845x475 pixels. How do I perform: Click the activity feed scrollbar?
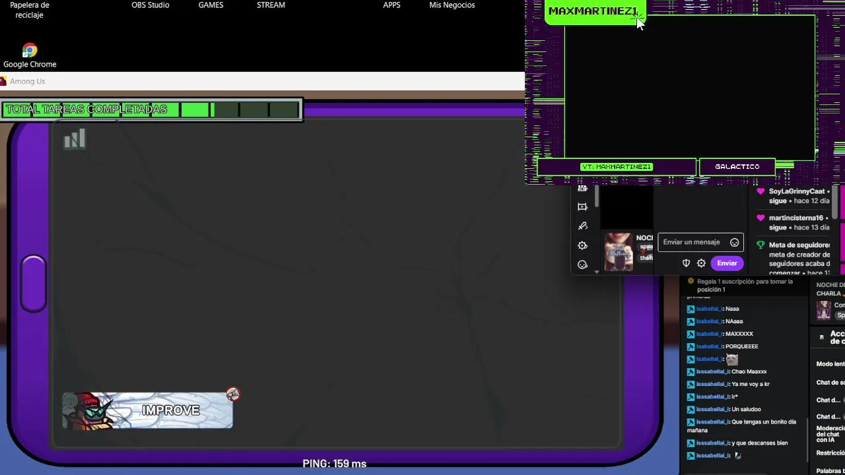click(x=834, y=203)
